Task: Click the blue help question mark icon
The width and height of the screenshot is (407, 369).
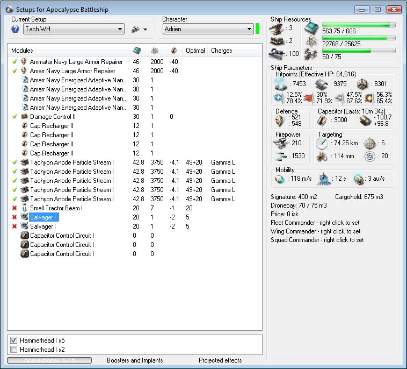Action: pyautogui.click(x=16, y=29)
